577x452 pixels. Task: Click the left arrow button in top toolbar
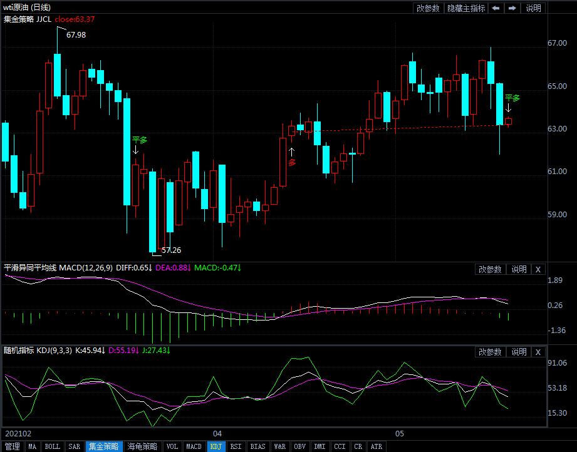click(496, 8)
